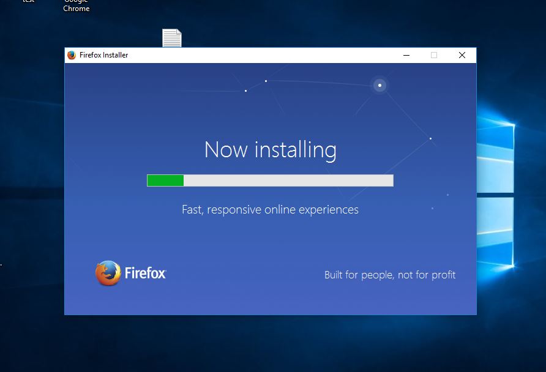Screen dimensions: 546x372
Task: Click the "Now installing" heading
Action: (270, 150)
